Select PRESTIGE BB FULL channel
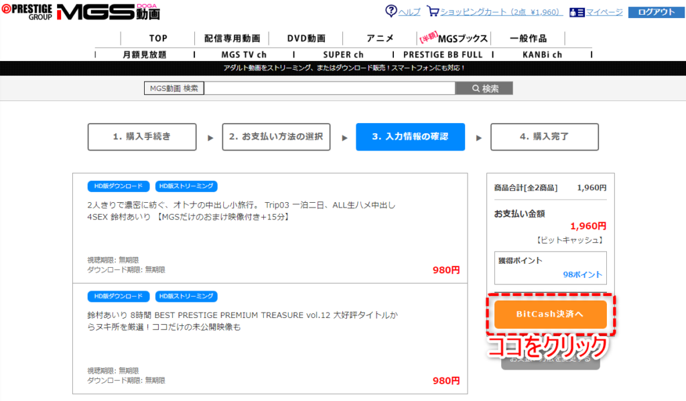 pyautogui.click(x=443, y=55)
